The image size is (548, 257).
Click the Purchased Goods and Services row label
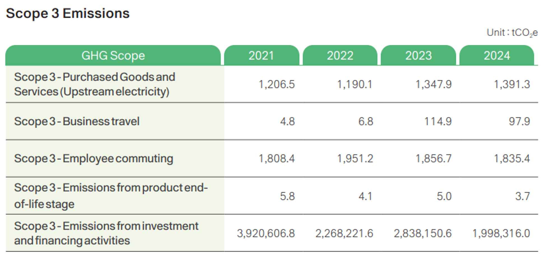pos(94,84)
